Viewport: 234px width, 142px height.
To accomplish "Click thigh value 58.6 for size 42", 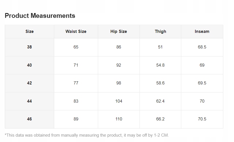I will (160, 83).
